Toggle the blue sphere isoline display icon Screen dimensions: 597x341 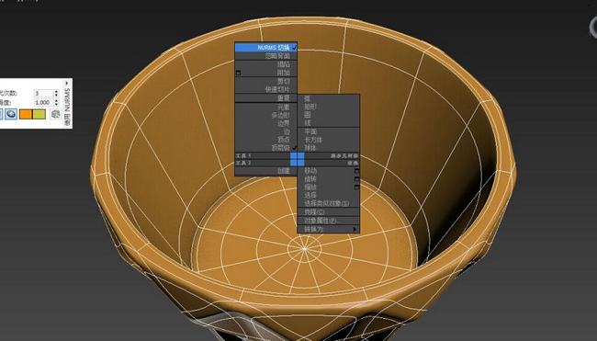click(x=11, y=114)
